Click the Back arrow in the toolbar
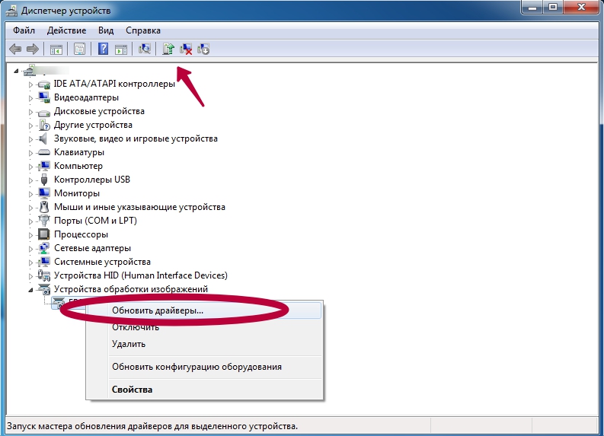Image resolution: width=604 pixels, height=436 pixels. pyautogui.click(x=15, y=49)
